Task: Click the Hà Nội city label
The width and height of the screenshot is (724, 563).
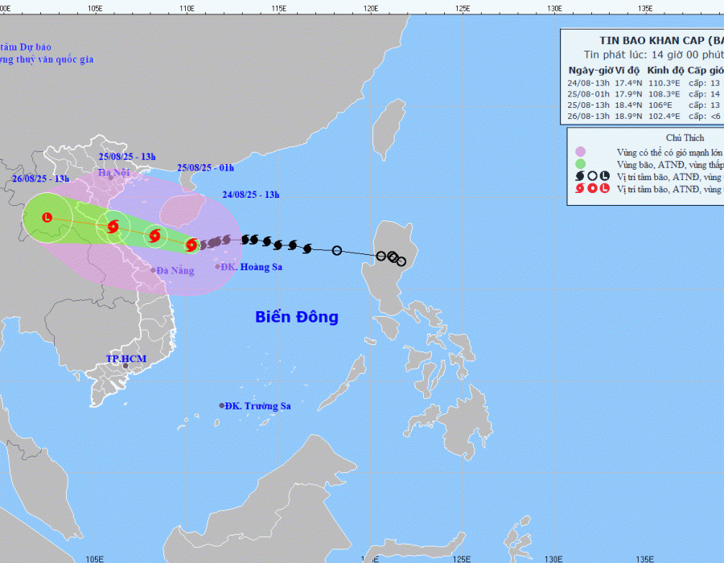Action: (113, 173)
